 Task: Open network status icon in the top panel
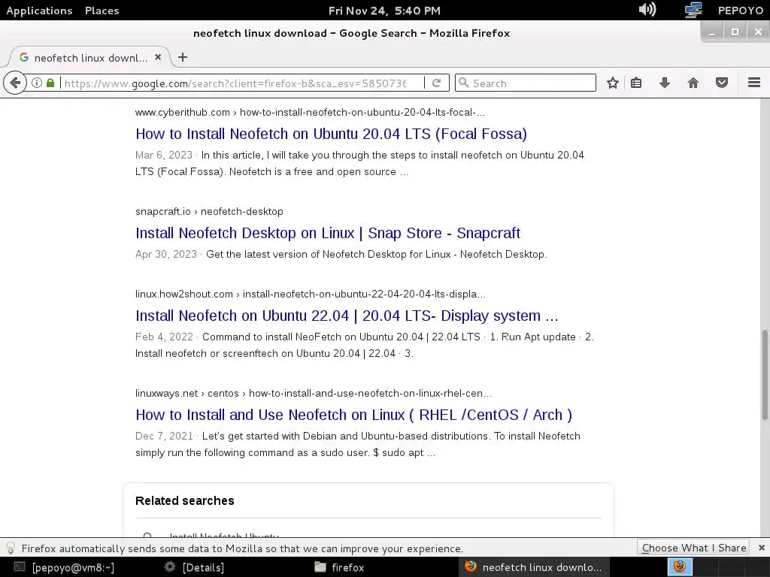click(693, 10)
